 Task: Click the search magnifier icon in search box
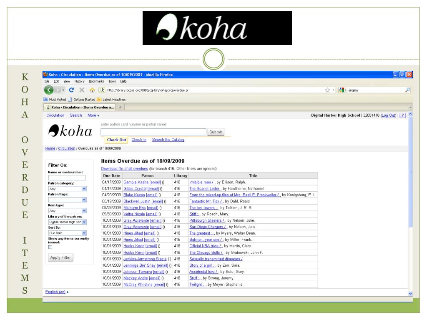click(407, 90)
